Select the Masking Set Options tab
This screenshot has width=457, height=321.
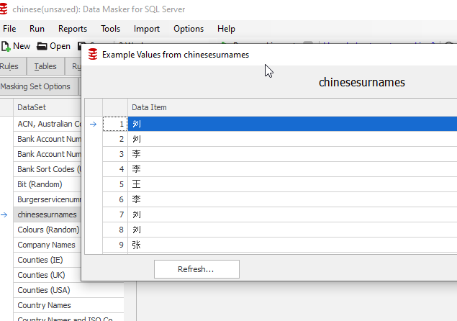click(x=35, y=86)
